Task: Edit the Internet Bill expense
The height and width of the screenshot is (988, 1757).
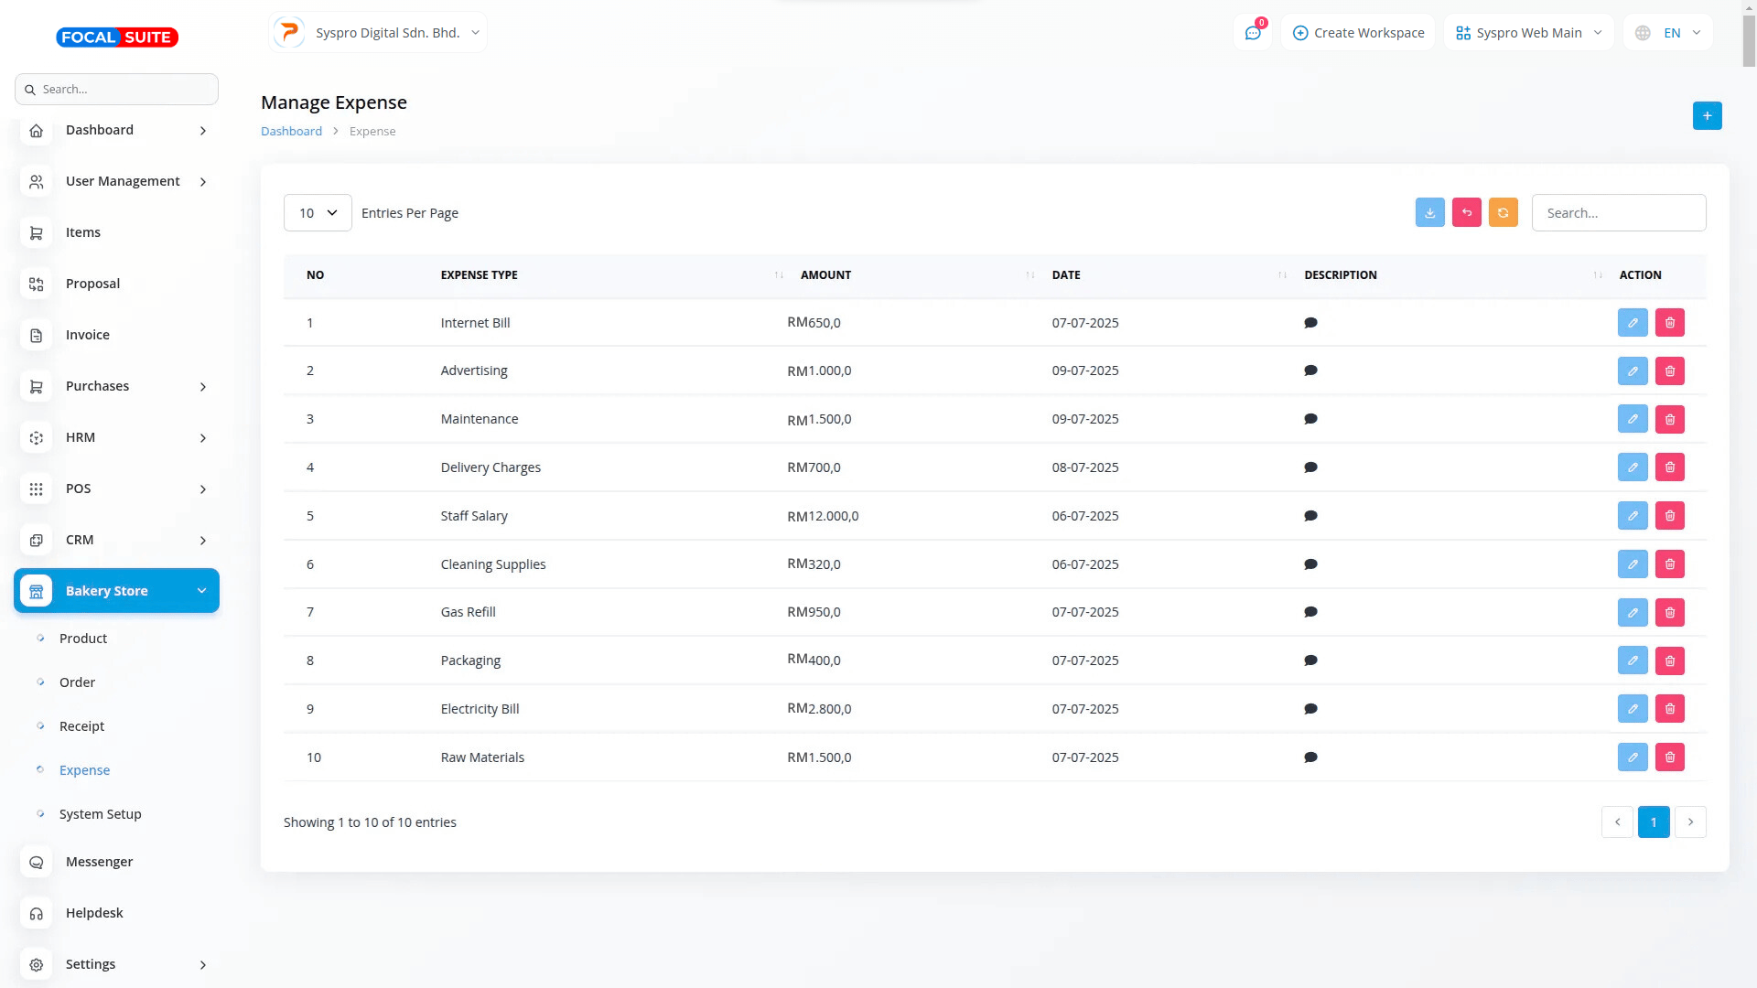Action: point(1632,323)
